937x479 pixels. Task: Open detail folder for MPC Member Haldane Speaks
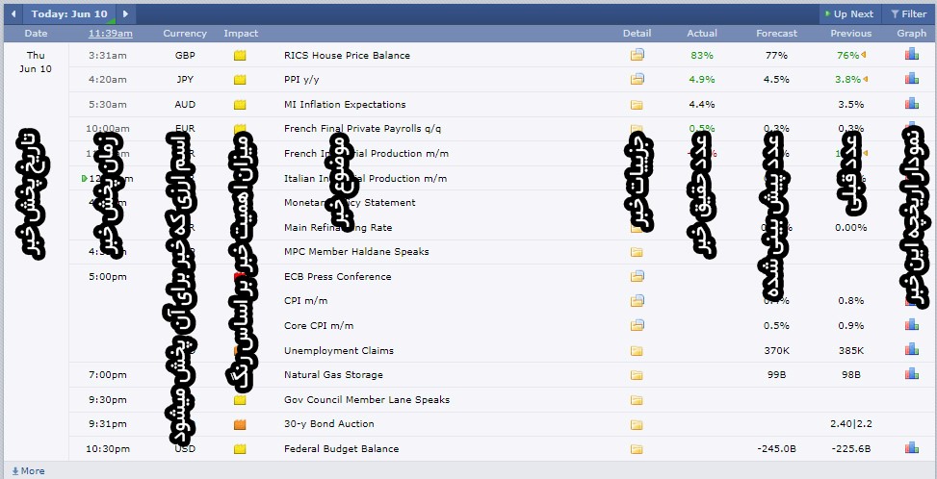click(x=637, y=252)
